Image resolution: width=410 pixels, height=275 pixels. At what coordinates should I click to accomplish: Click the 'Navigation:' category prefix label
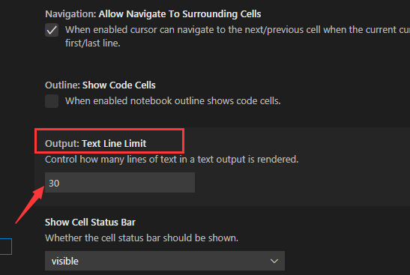pos(70,14)
